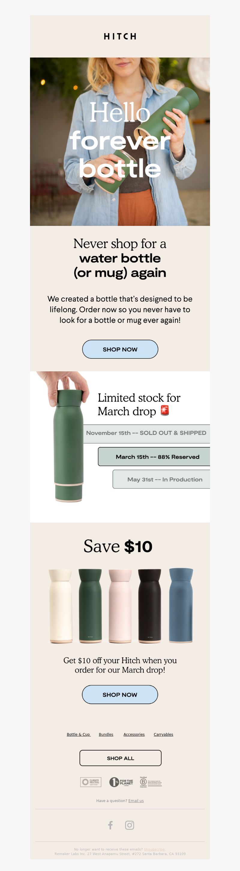Screen dimensions: 240x871
Task: Open the Carryables link
Action: coord(163,734)
